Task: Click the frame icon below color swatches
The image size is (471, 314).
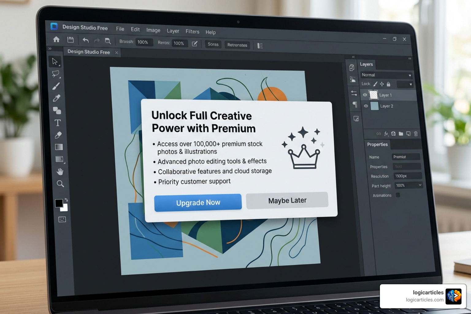Action: pyautogui.click(x=62, y=219)
